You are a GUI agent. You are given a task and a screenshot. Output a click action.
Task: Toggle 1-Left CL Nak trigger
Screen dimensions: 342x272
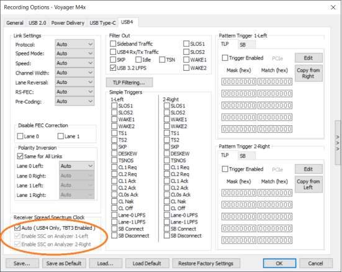tap(114, 201)
